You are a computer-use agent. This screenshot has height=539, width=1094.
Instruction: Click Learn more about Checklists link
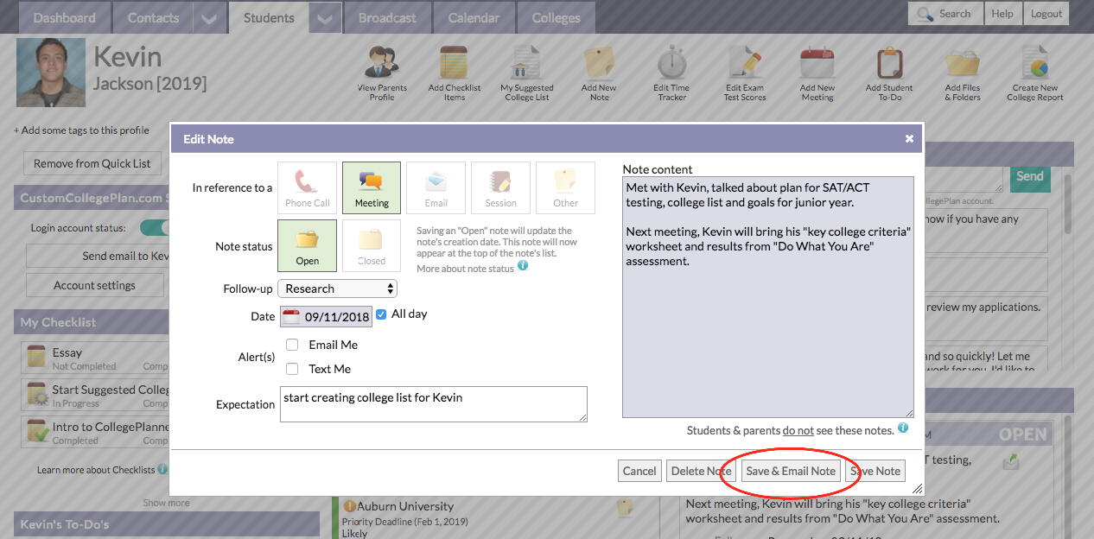(x=96, y=470)
